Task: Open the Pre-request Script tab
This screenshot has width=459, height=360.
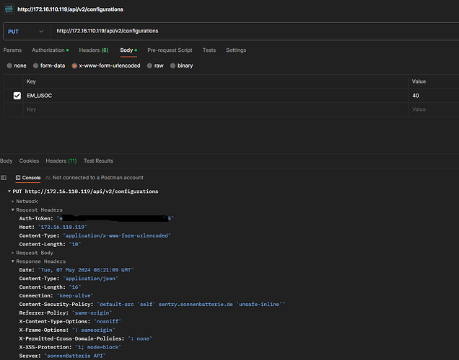Action: [170, 50]
